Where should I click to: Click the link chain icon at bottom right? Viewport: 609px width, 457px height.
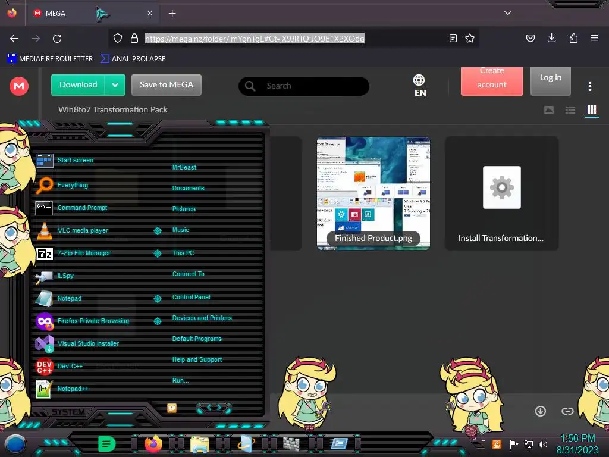pos(567,411)
